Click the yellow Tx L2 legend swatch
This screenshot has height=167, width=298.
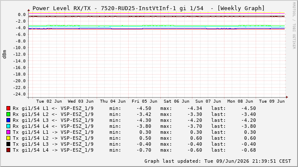9,138
